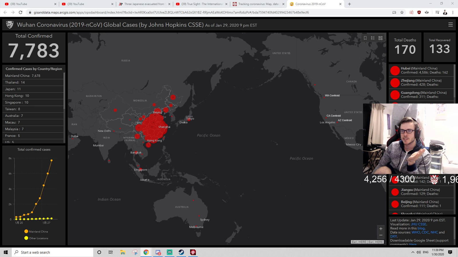458x257 pixels.
Task: Switch to the Tracking coronavirus tab
Action: [x=259, y=4]
